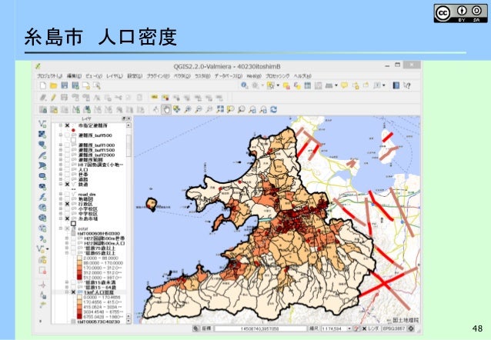Click the lightest swatch labeled 2.0000 - 88.0000

pos(79,258)
